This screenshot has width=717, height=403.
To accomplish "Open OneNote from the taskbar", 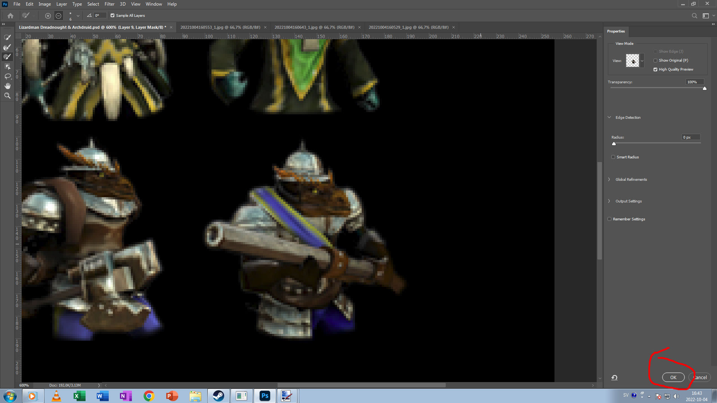I will [126, 396].
